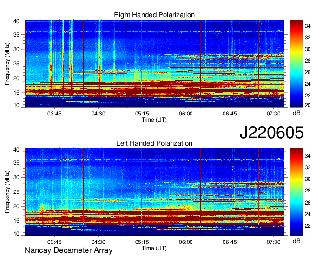The image size is (316, 256).
Task: Click the dB unit label under the bottom colorbar
Action: [x=296, y=241]
